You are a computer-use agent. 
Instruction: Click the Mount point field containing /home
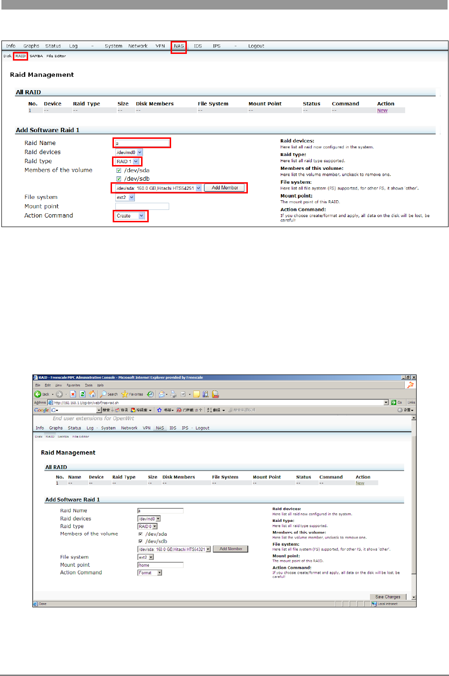[161, 565]
